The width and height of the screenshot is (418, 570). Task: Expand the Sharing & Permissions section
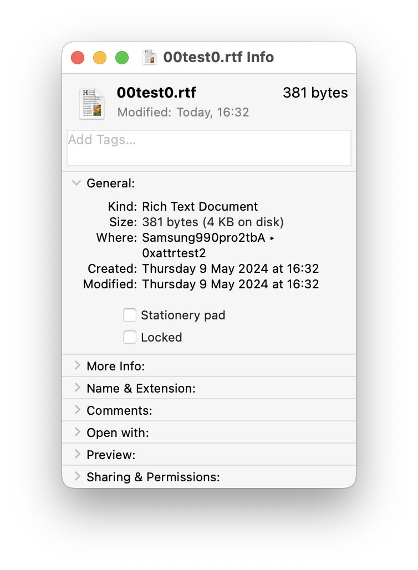pos(77,477)
